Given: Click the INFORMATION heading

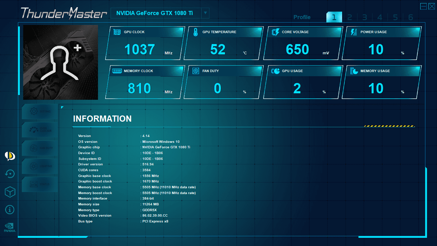Looking at the screenshot, I should click(x=102, y=119).
